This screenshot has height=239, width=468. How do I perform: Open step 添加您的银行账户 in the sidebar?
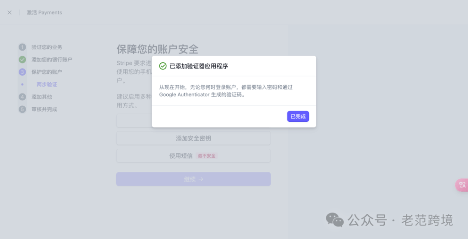tap(52, 60)
